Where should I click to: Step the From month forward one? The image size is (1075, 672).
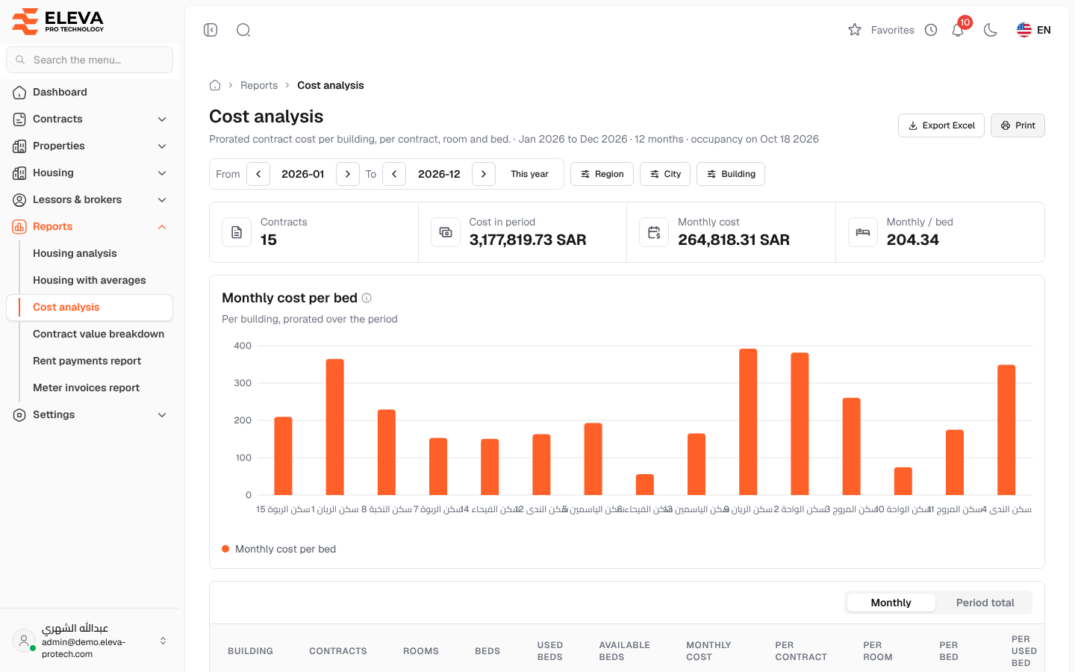[x=348, y=174]
